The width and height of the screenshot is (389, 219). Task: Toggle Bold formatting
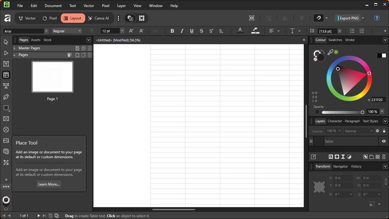(x=172, y=31)
